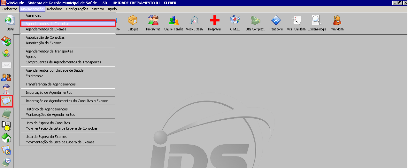The image size is (408, 168).
Task: Click the man in suit sidebar icon
Action: point(6,89)
